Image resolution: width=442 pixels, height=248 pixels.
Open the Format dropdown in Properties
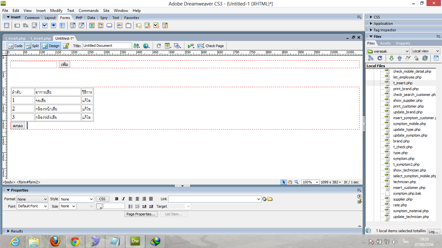[32, 199]
